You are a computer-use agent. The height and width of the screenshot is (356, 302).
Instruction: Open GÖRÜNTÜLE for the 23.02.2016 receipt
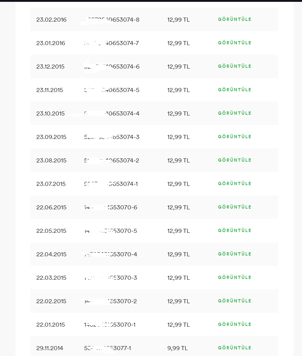(234, 19)
